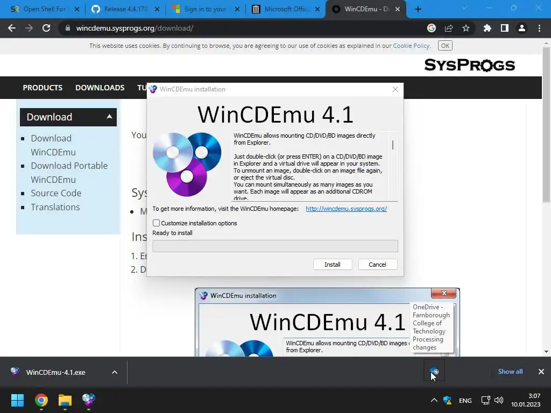Click the OneDrive sync icon
Image resolution: width=551 pixels, height=413 pixels.
tap(434, 371)
